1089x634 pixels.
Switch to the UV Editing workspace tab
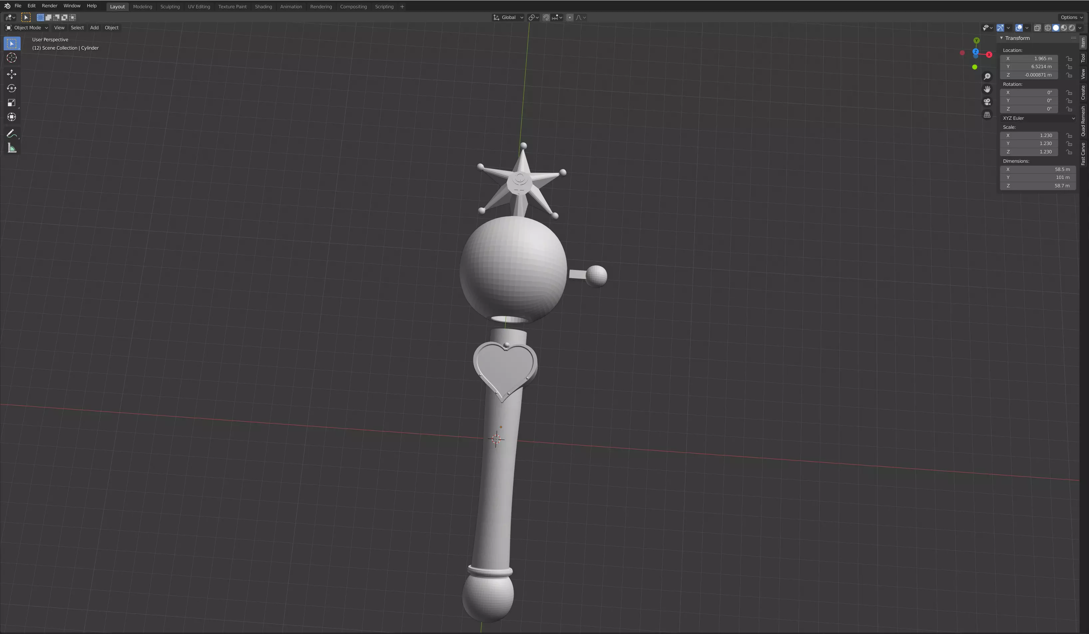[x=199, y=6]
